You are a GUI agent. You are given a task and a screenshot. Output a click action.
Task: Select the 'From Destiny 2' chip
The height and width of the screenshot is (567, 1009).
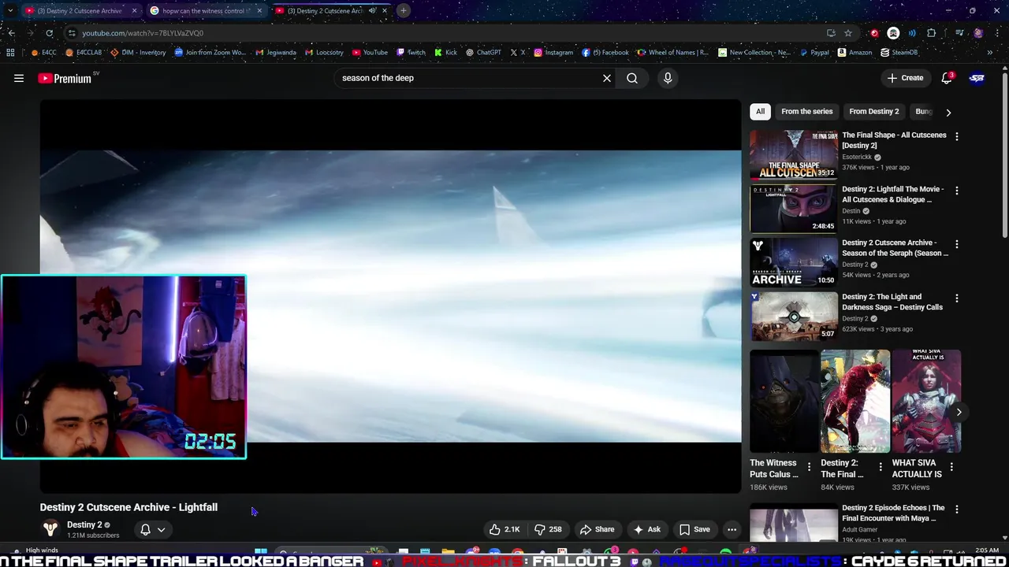click(873, 111)
